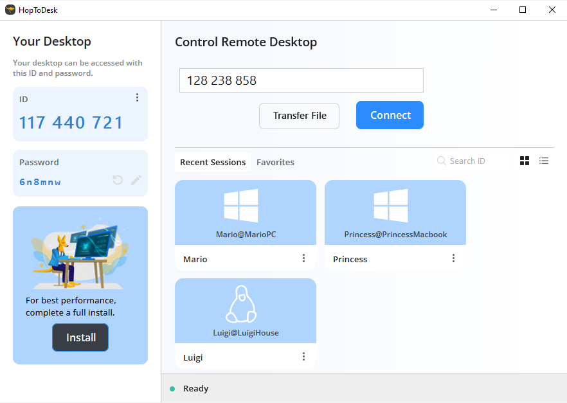Switch to the Favorites tab
The height and width of the screenshot is (403, 567).
coord(275,162)
